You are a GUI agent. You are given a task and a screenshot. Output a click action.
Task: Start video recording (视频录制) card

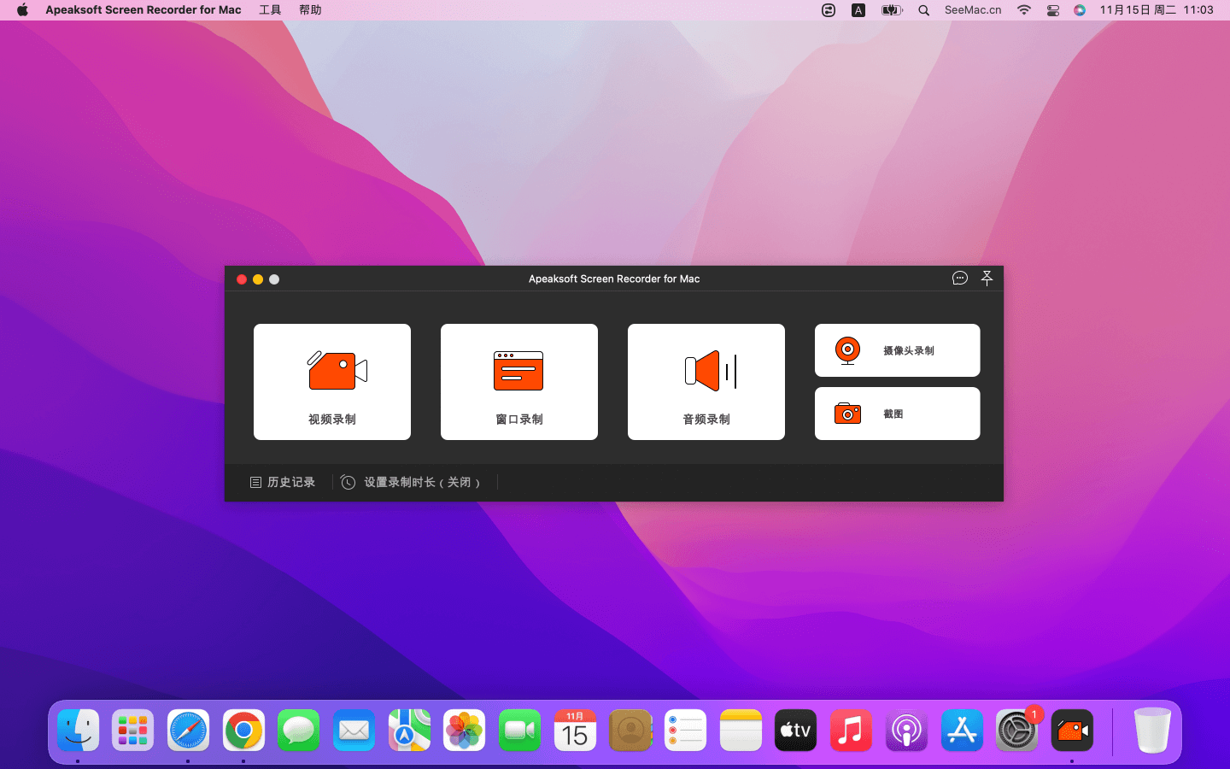point(332,382)
